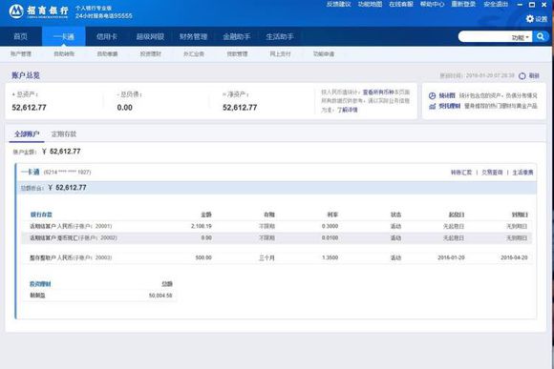The image size is (554, 369).
Task: Click the 三个月 term cell
Action: tap(266, 257)
